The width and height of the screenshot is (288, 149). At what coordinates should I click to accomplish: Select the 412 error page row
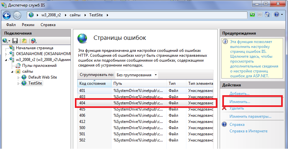click(x=145, y=122)
